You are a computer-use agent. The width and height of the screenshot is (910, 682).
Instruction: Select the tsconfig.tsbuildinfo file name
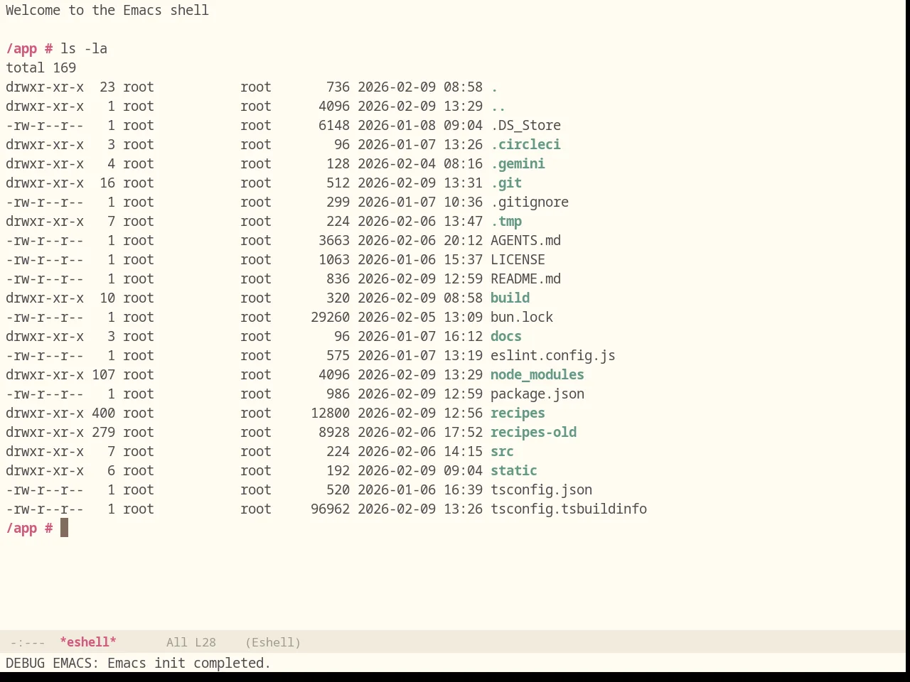point(569,509)
